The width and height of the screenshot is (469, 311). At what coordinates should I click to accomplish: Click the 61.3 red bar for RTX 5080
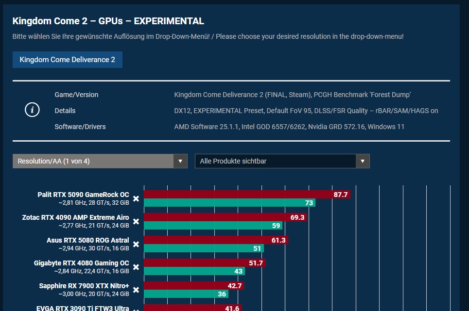216,240
